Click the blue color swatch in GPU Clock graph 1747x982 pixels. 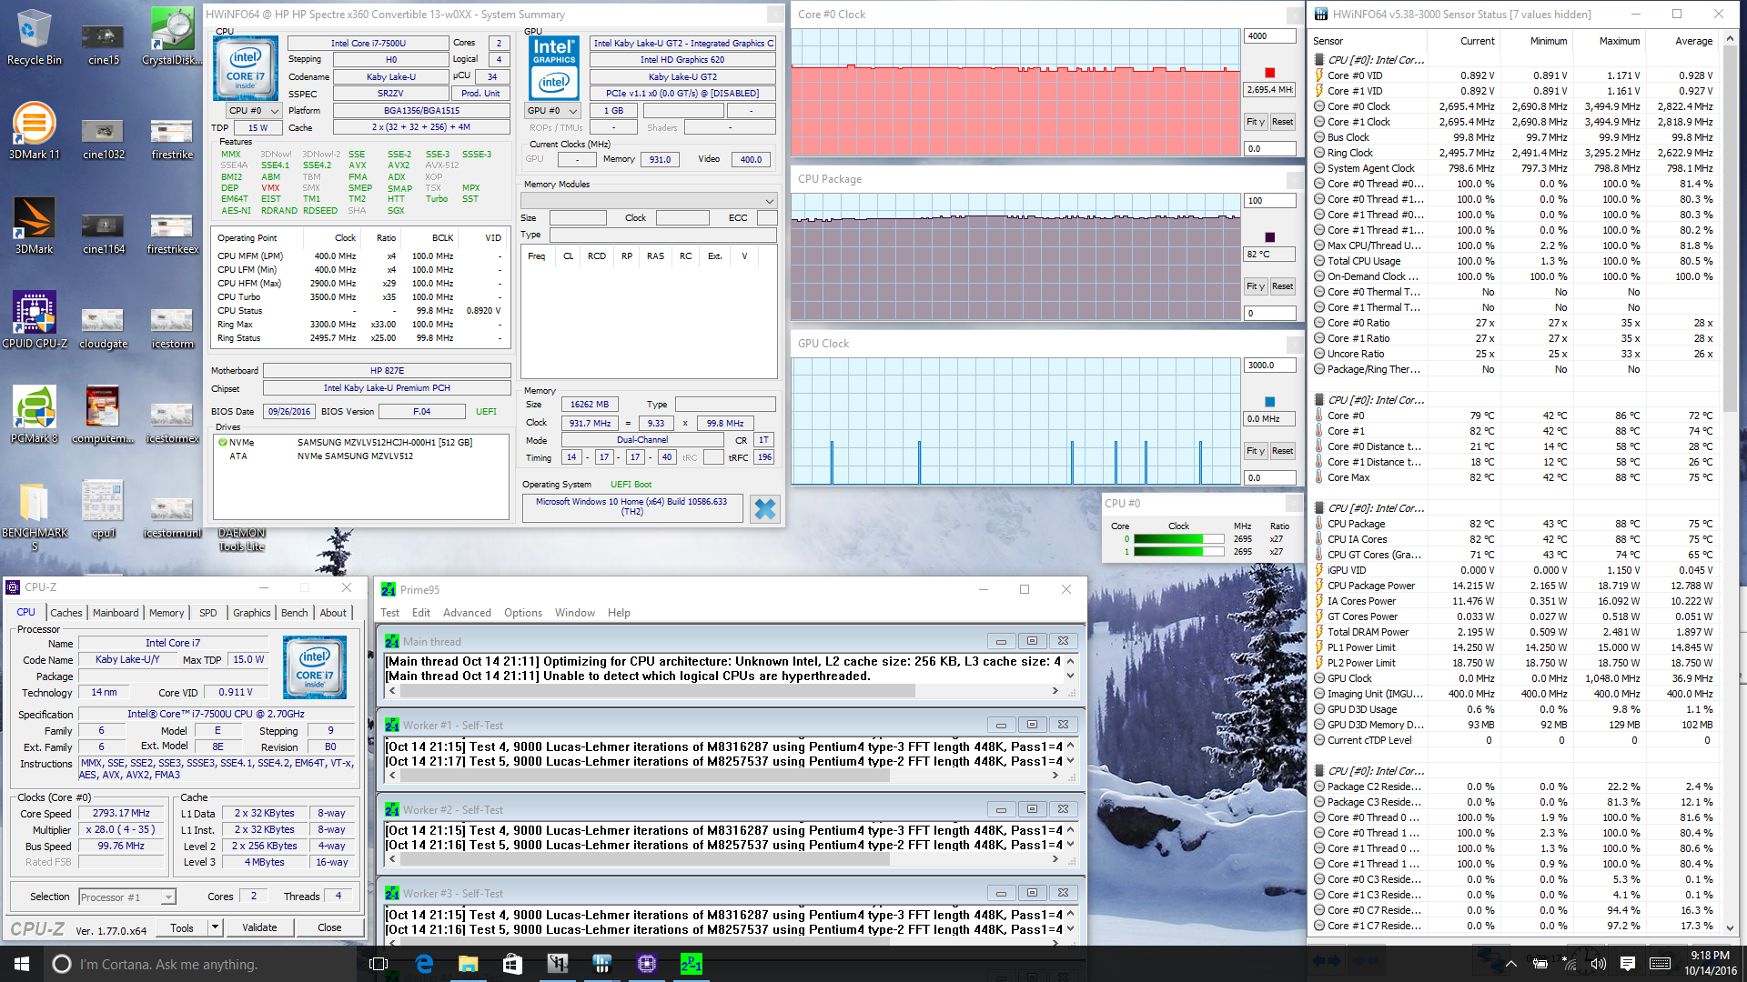[1270, 402]
